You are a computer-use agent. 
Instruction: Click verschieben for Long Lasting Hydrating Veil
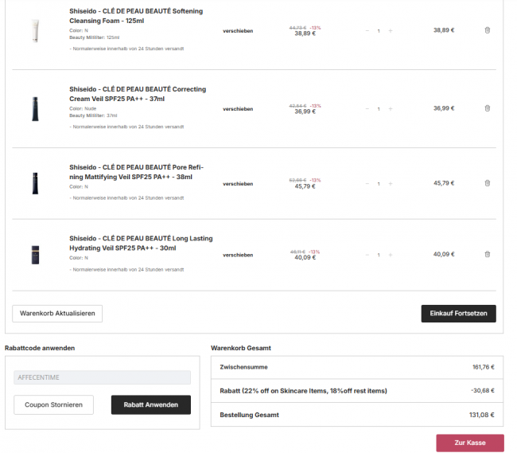tap(238, 256)
